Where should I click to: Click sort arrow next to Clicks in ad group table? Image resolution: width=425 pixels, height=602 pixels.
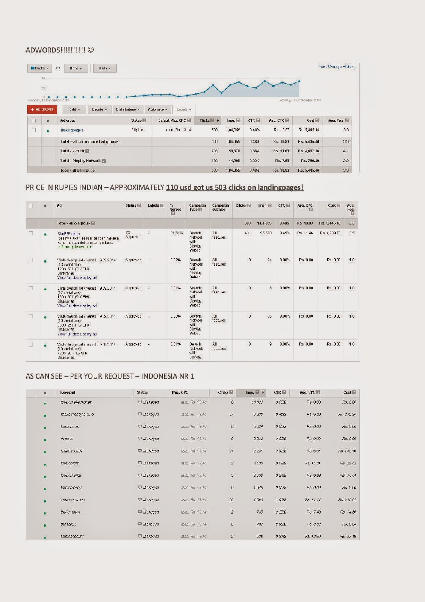click(218, 120)
